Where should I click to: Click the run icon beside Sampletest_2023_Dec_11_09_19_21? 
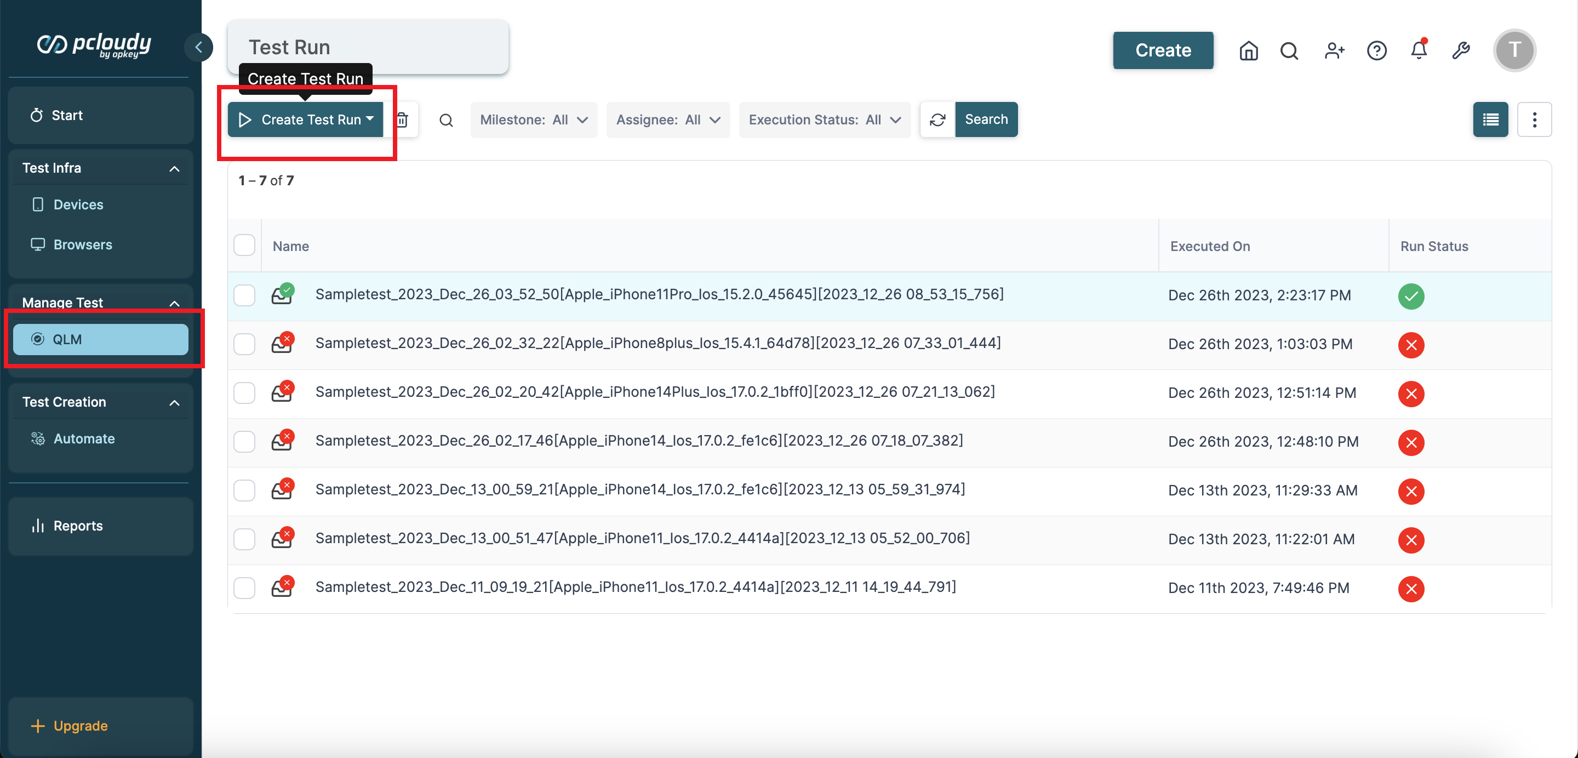[x=282, y=587]
